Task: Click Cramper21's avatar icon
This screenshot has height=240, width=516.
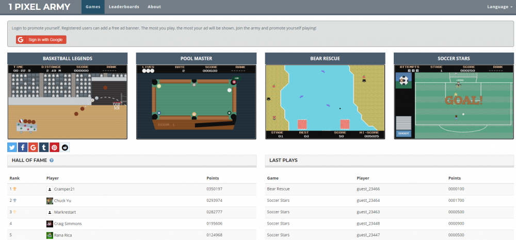Action: pos(50,189)
